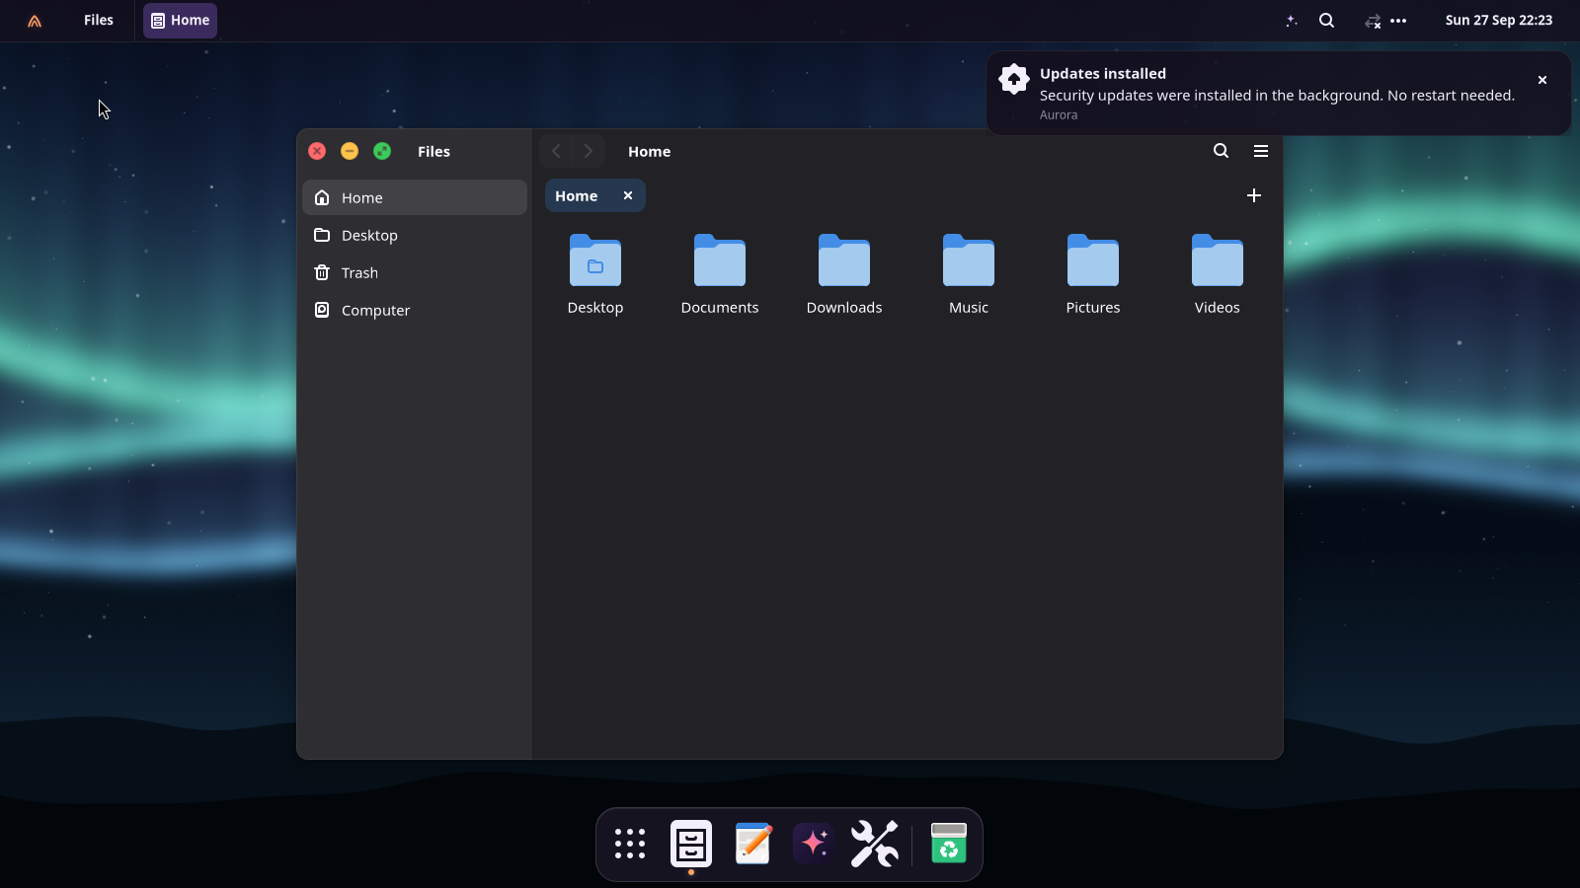Launch the text editor from the dock
The width and height of the screenshot is (1580, 888).
tap(753, 844)
